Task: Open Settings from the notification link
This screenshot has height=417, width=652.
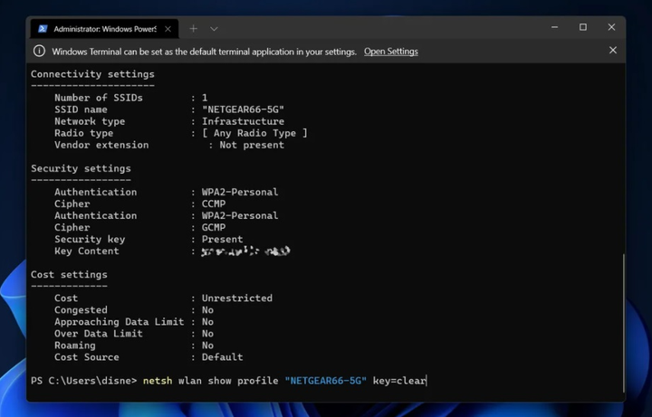Action: coord(390,52)
